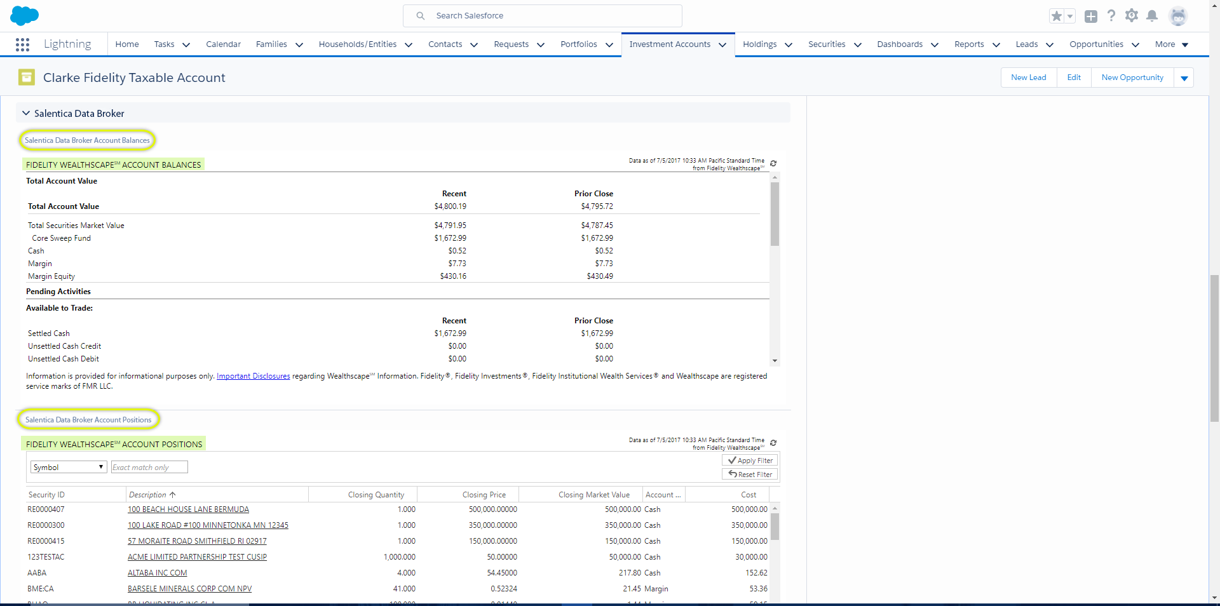The width and height of the screenshot is (1220, 606).
Task: Expand the Requests tab dropdown chevron
Action: [x=541, y=45]
